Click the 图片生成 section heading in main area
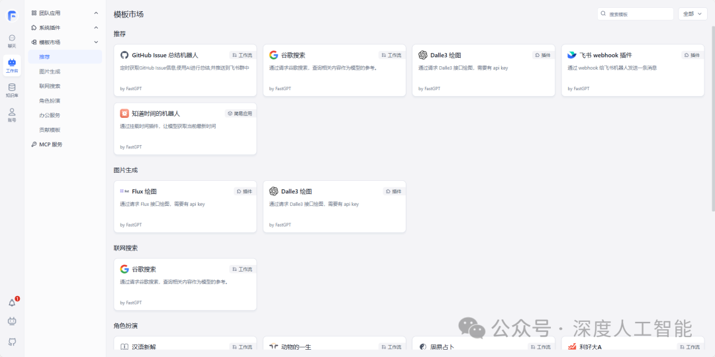Image resolution: width=715 pixels, height=357 pixels. coord(125,170)
